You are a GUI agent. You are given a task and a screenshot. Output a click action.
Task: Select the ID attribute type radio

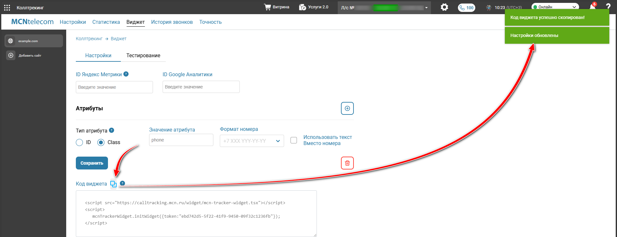coord(79,142)
